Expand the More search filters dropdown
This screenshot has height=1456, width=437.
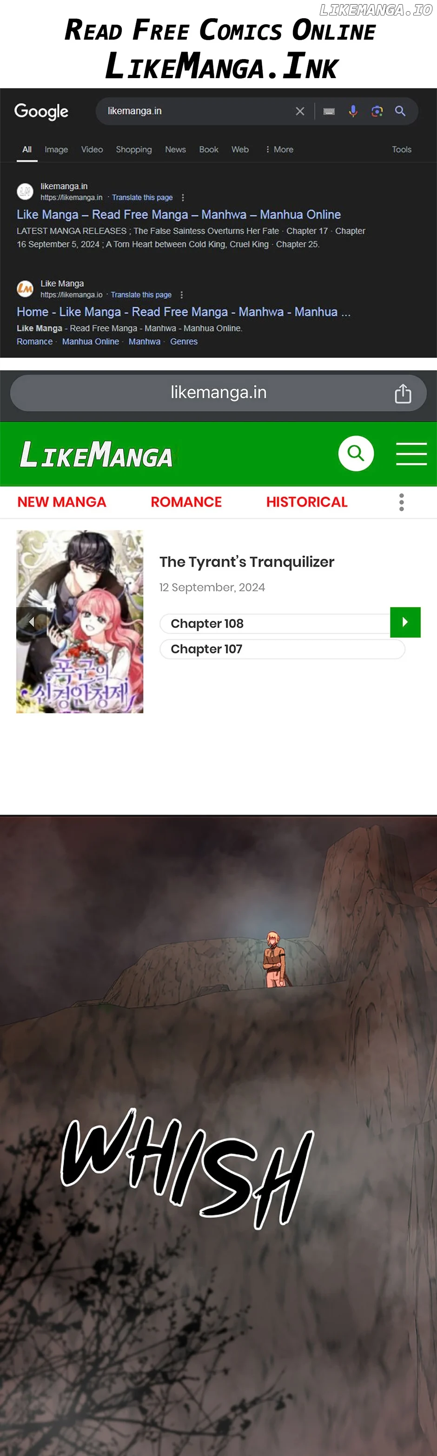click(280, 149)
